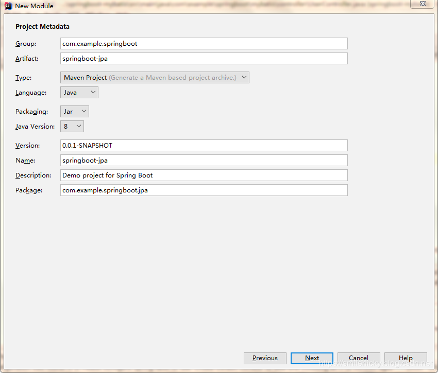
Task: Click the Version label
Action: pyautogui.click(x=28, y=146)
